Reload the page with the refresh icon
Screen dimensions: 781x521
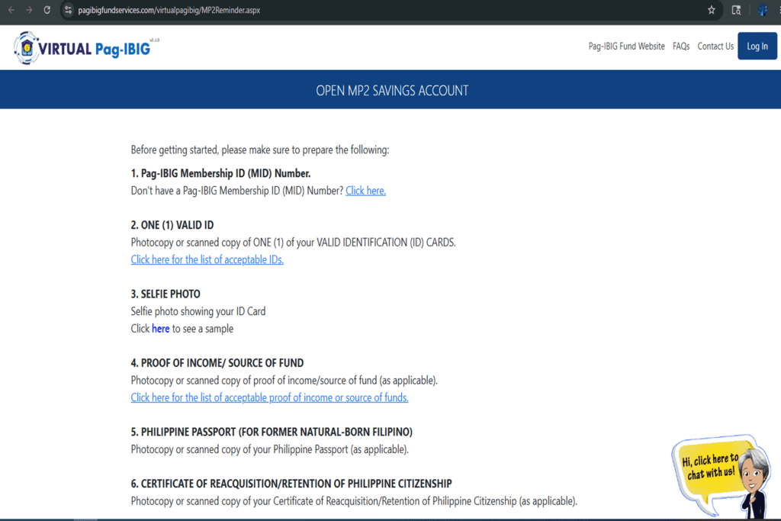[x=47, y=10]
